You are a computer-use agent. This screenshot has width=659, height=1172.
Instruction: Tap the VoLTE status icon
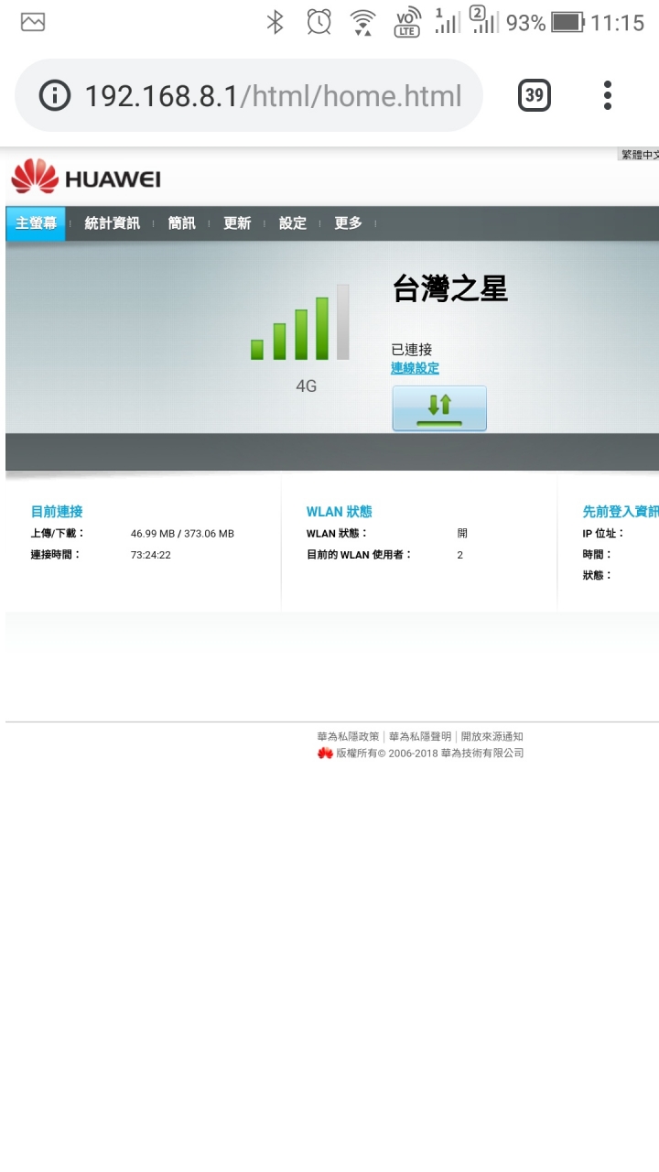click(x=406, y=22)
